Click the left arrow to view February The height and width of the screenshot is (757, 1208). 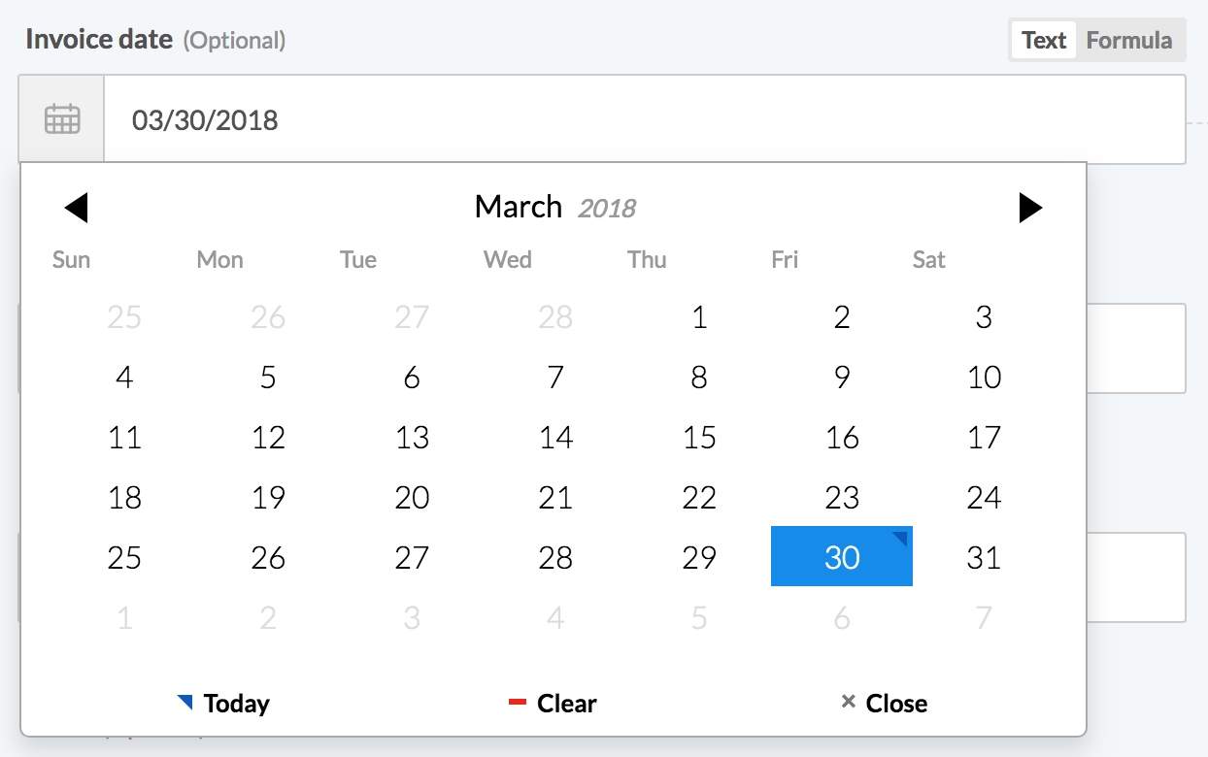click(78, 206)
